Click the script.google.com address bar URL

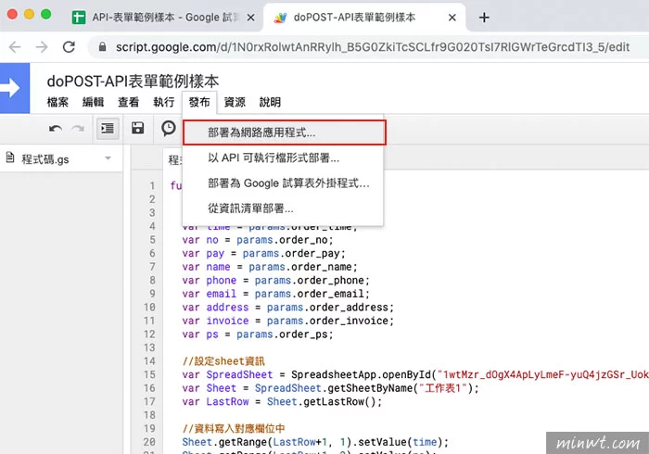click(373, 47)
